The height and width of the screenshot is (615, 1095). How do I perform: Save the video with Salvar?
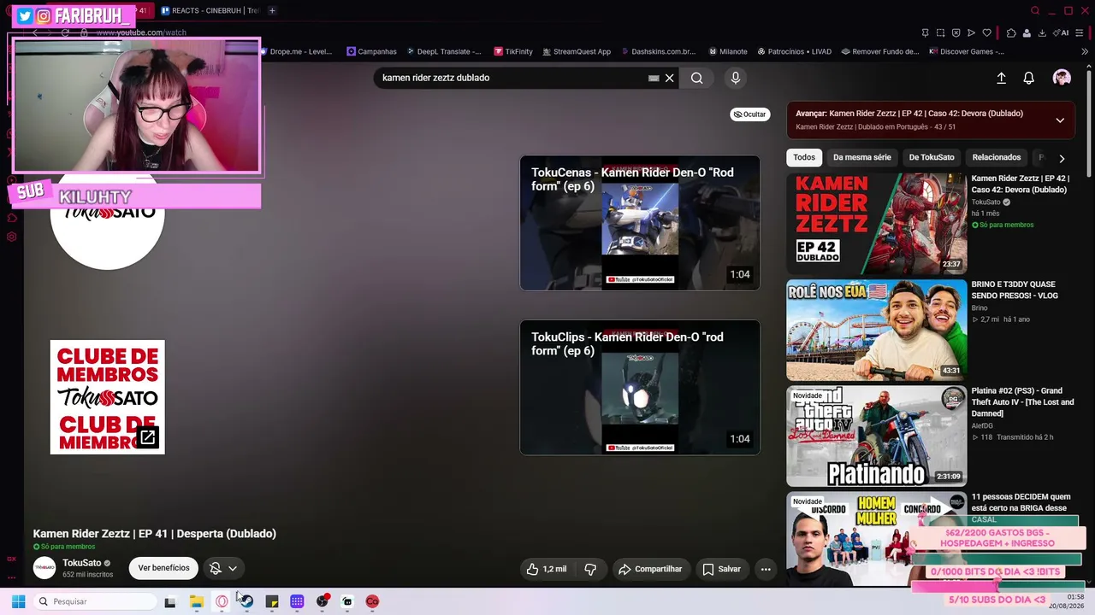tap(722, 569)
